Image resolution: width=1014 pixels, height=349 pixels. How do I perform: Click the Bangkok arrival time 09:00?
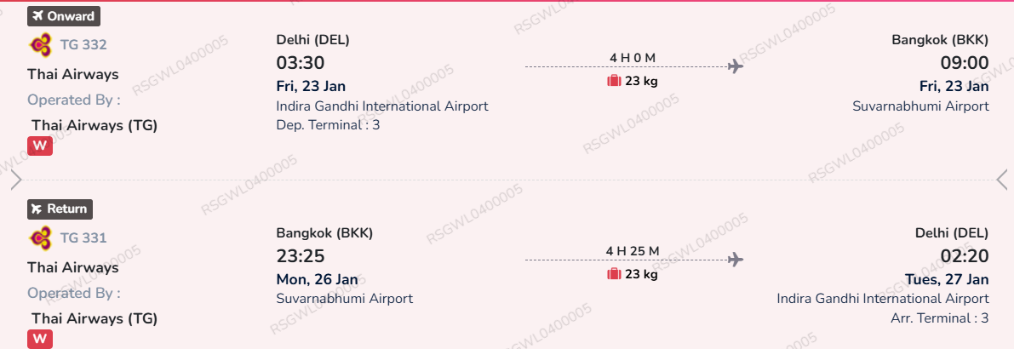pos(964,63)
